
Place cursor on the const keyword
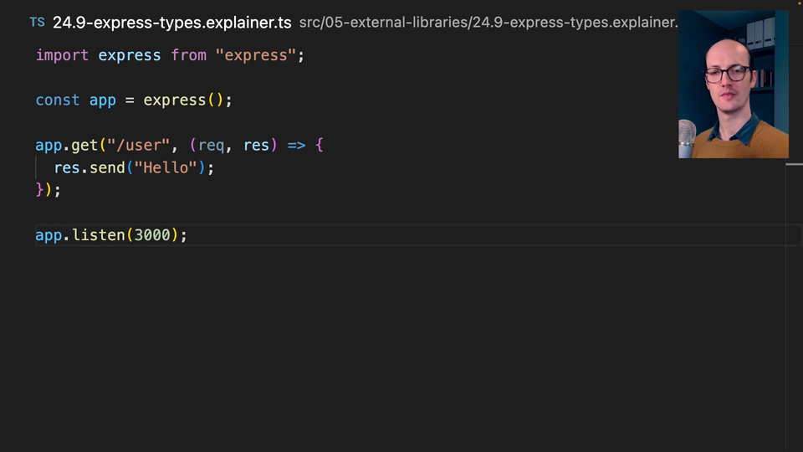[58, 100]
